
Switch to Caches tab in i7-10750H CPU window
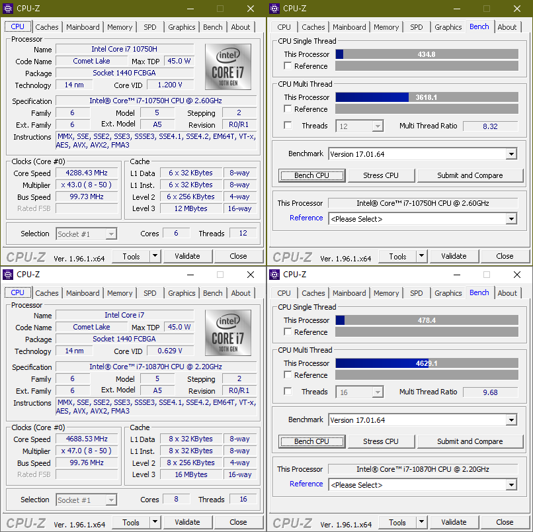(x=47, y=27)
